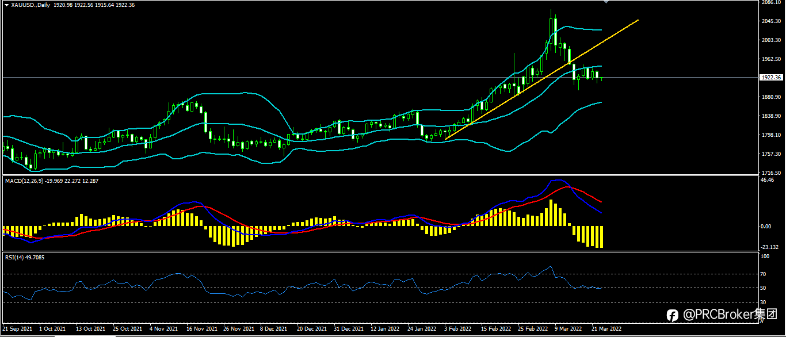The width and height of the screenshot is (786, 337).
Task: Click the 2045.30 price axis value
Action: tap(770, 21)
